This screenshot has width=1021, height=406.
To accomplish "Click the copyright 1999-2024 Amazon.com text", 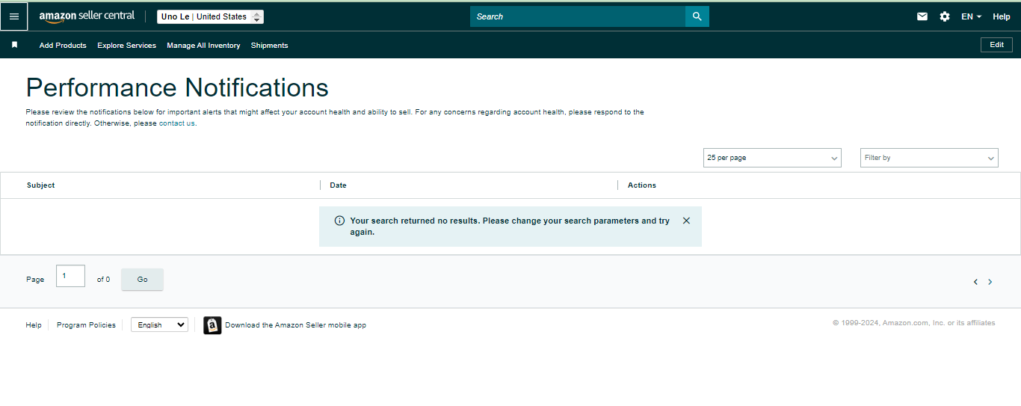I will coord(914,323).
